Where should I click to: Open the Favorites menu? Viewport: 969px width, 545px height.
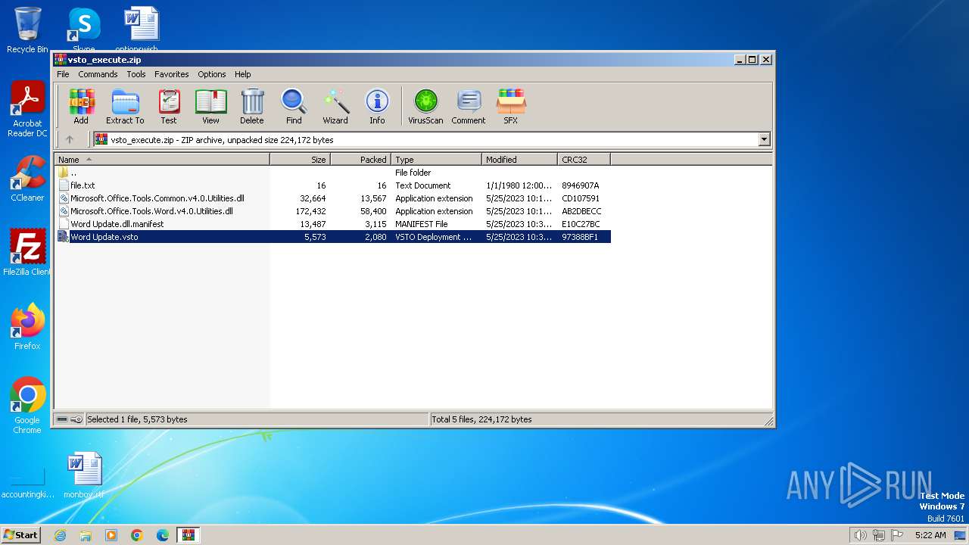point(172,74)
